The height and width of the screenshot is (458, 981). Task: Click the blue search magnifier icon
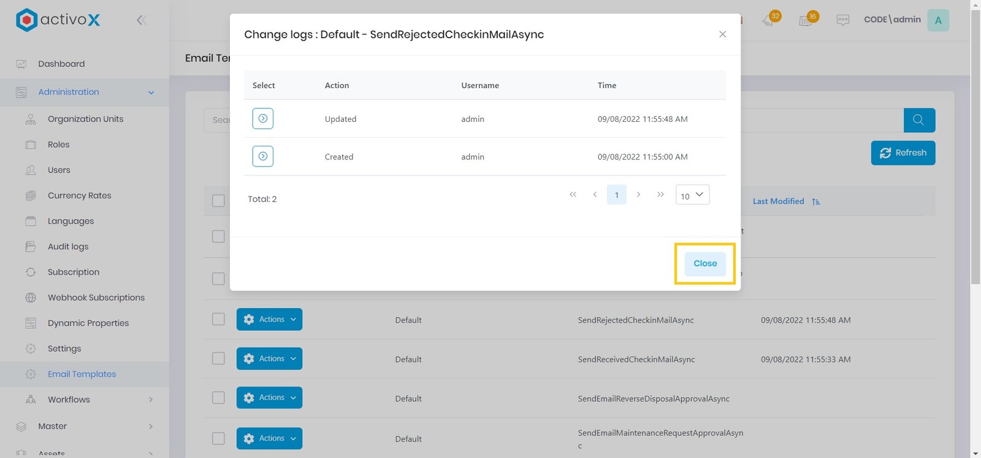(918, 120)
